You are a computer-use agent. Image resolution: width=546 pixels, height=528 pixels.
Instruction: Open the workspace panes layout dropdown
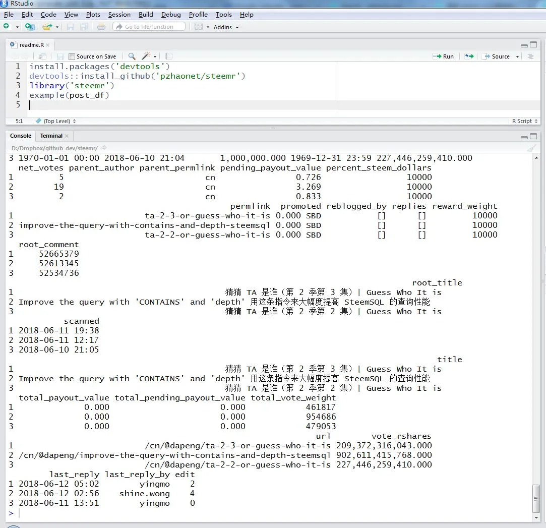click(x=202, y=27)
